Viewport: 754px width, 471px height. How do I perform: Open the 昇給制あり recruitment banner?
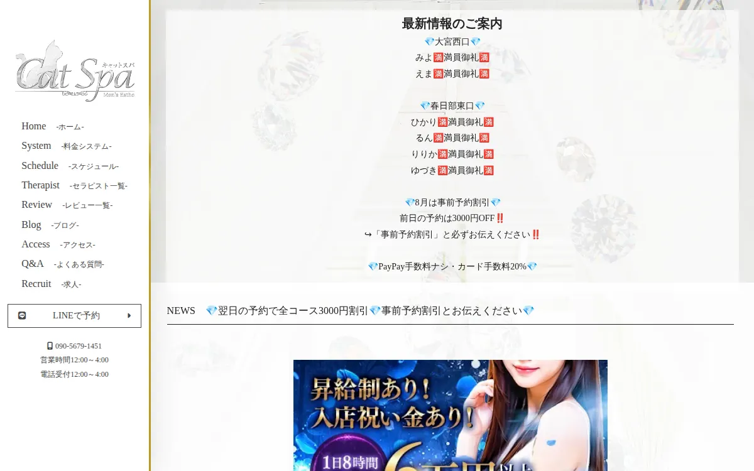pos(450,415)
